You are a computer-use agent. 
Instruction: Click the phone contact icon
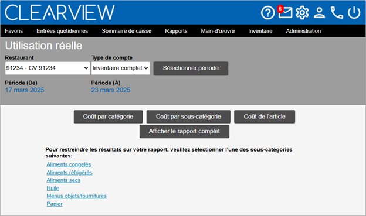[x=337, y=12]
